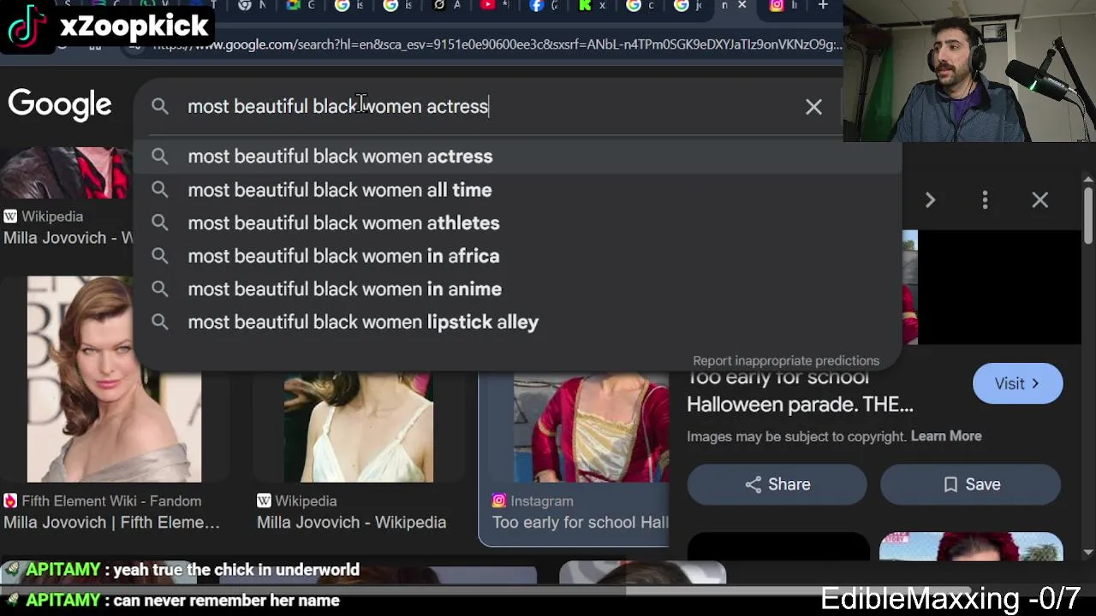1096x616 pixels.
Task: Choose suggestion 'most beautiful black women actress'
Action: (517, 157)
